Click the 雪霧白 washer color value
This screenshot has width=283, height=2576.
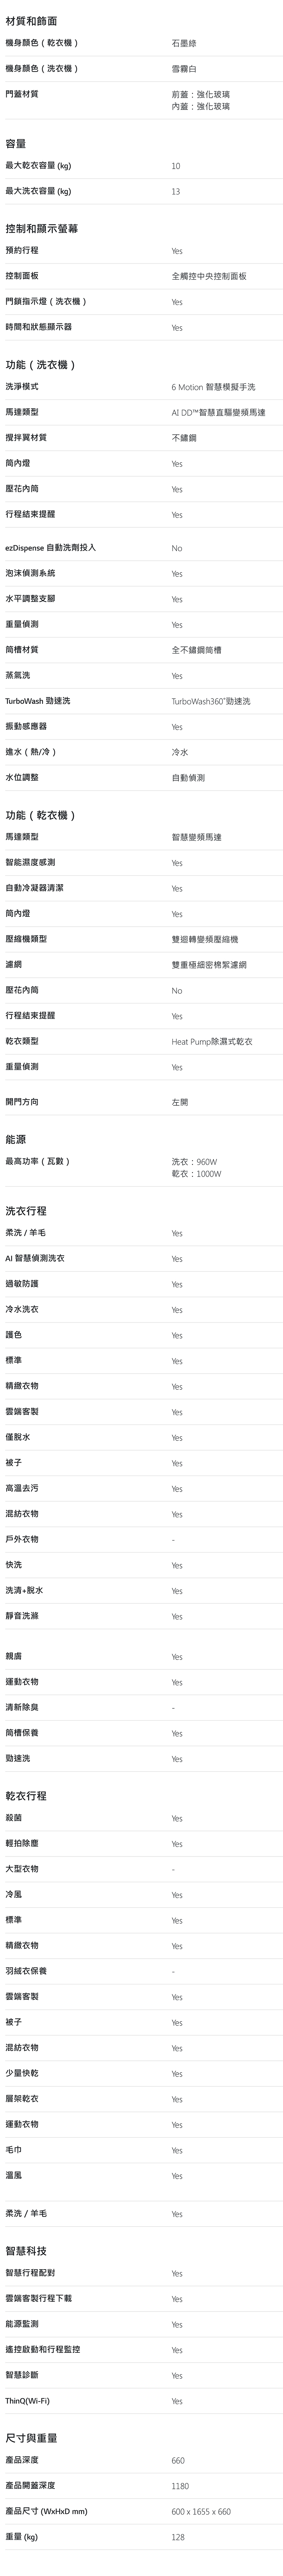pos(184,69)
